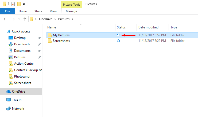Image resolution: width=198 pixels, height=117 pixels.
Task: Click the cloud status icon for My Pictures
Action: pos(118,35)
